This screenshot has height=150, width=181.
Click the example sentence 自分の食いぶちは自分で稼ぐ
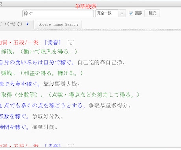(x=37, y=62)
